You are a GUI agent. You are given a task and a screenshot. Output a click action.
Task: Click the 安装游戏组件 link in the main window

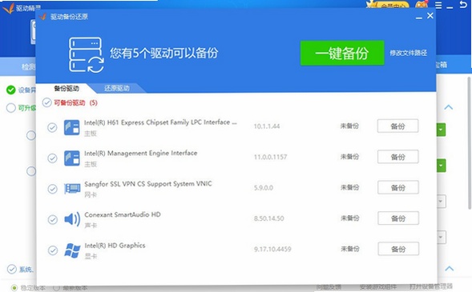378,287
